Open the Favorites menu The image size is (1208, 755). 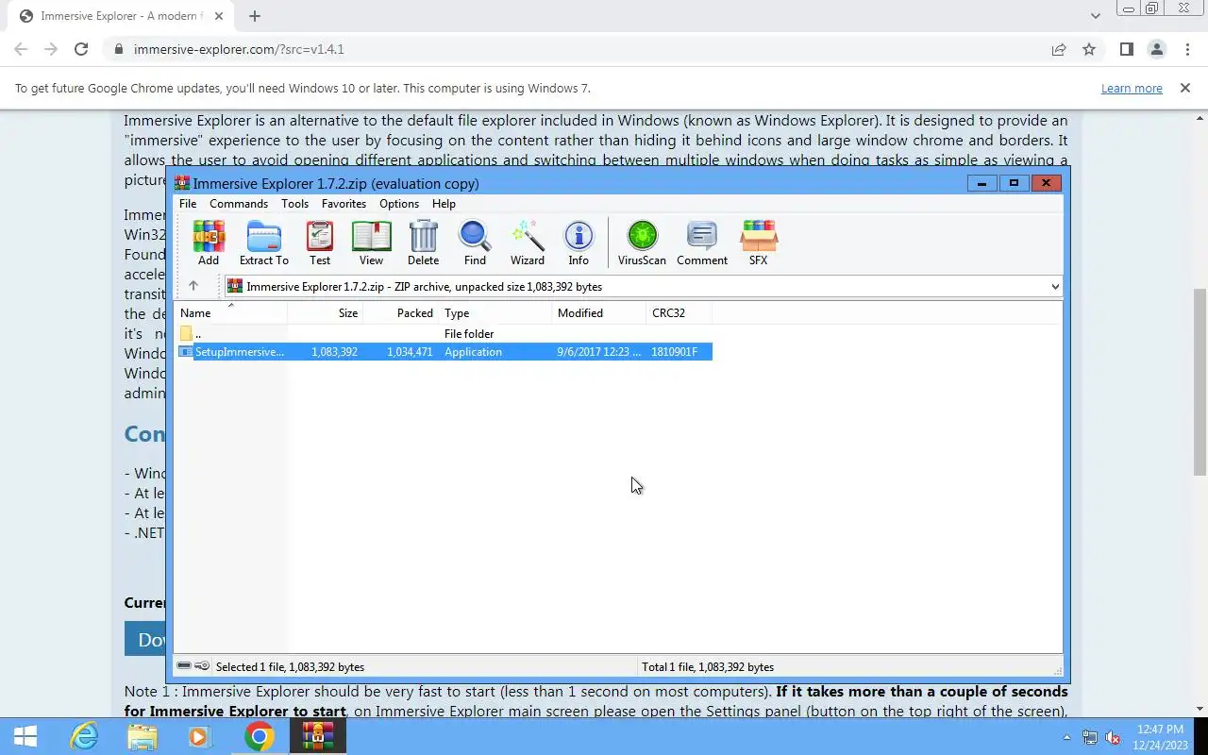[x=344, y=203]
